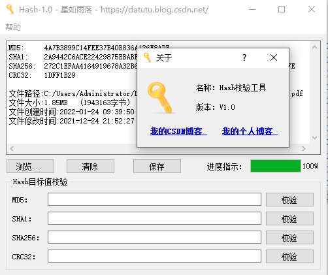The image size is (328, 275).
Task: Click the large golden key image in About dialog
Action: [x=160, y=98]
